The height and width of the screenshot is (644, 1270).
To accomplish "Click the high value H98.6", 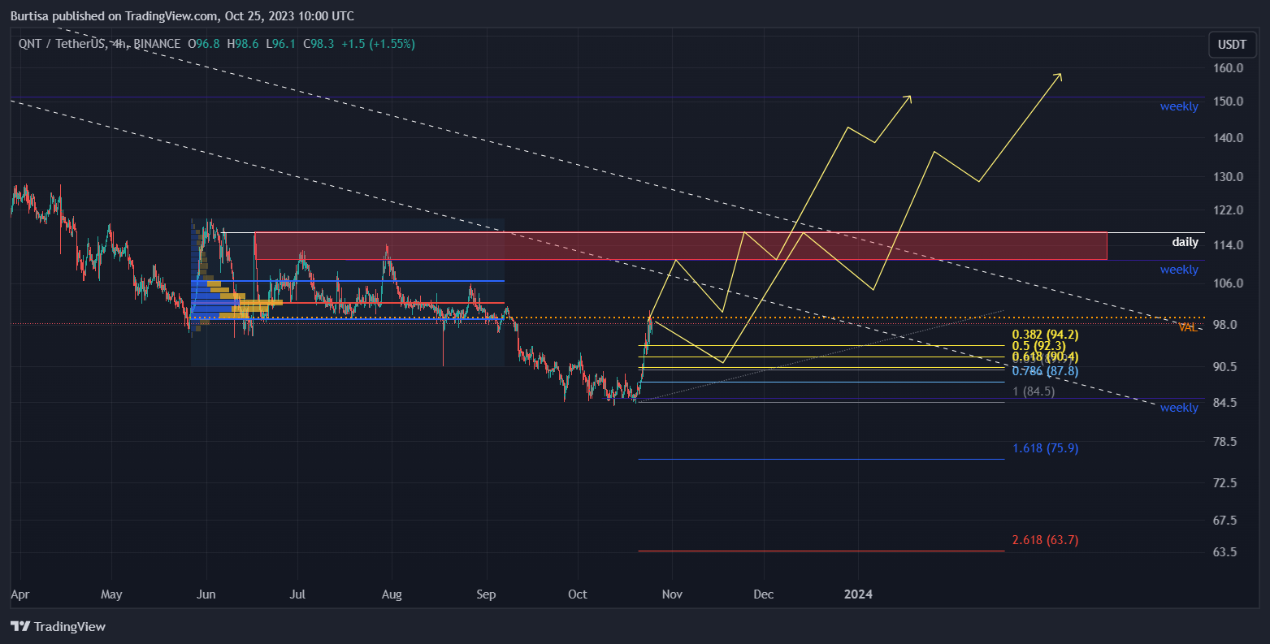I will (242, 44).
